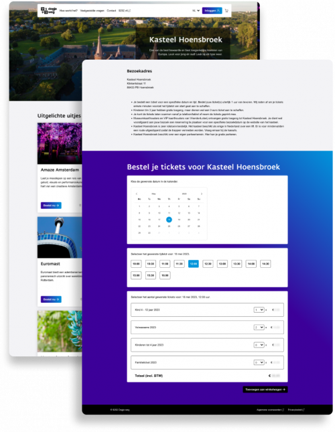Open the card image below Euromast
335x432 pixels.
coord(60,331)
